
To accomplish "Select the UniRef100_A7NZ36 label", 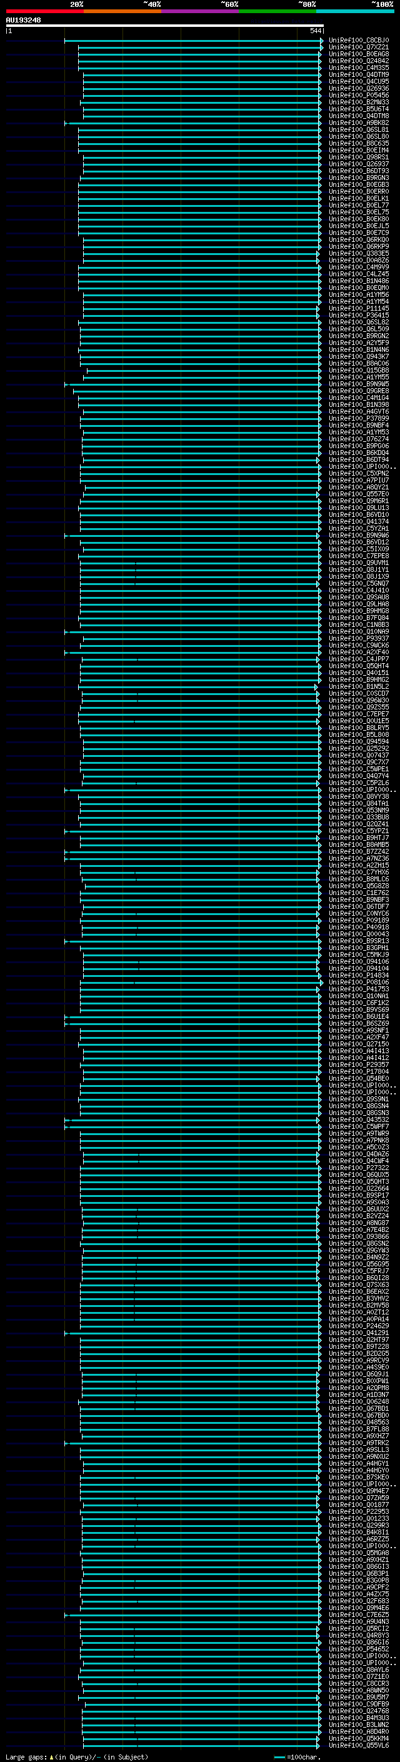I will click(x=358, y=858).
